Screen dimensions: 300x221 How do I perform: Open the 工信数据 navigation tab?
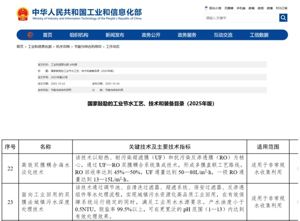tap(259, 35)
